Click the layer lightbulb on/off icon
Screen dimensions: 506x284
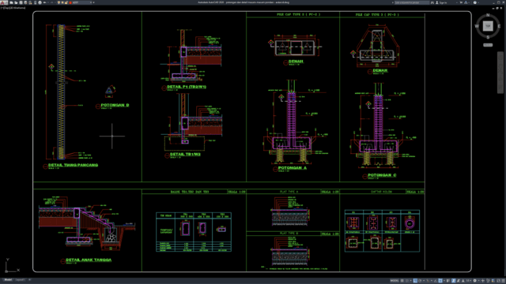59,2
